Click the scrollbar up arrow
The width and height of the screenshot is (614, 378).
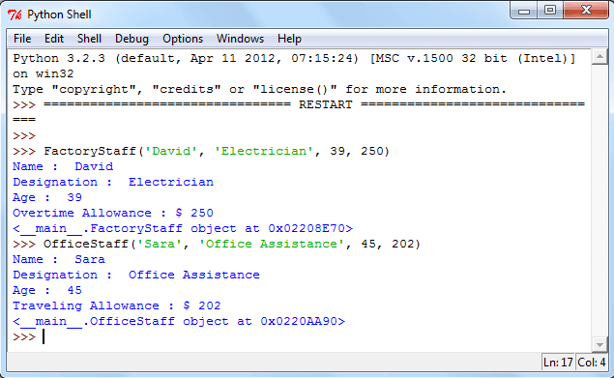pos(599,57)
